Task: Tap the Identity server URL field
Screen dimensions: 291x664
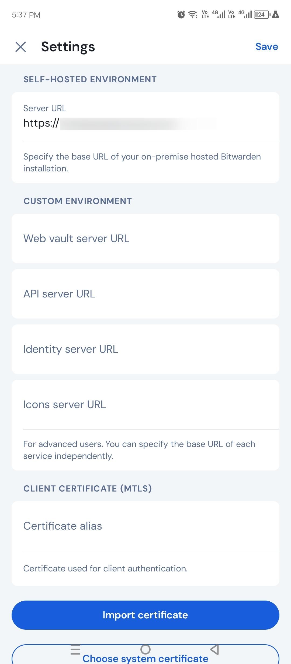Action: coord(145,349)
